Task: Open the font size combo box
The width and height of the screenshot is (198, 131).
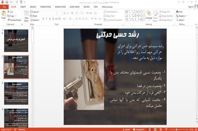Action: (60, 13)
